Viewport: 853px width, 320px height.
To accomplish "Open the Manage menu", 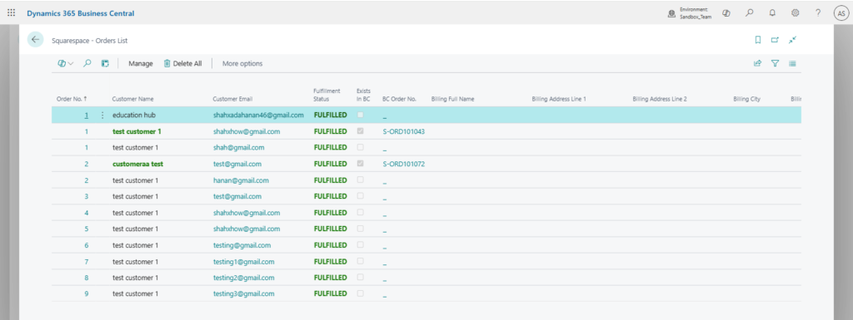I will 140,63.
